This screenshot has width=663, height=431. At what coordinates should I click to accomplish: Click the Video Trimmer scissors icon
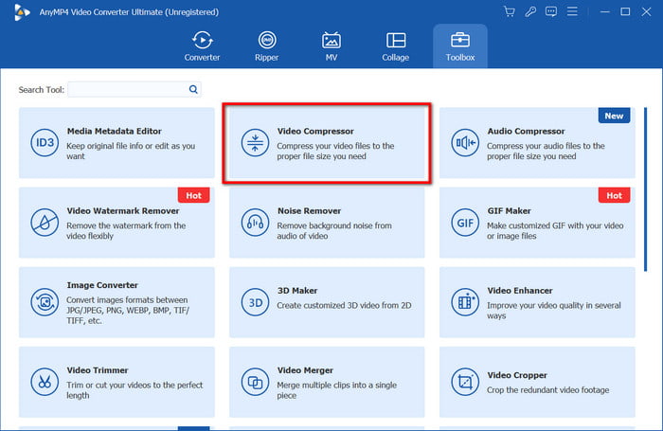click(x=45, y=382)
